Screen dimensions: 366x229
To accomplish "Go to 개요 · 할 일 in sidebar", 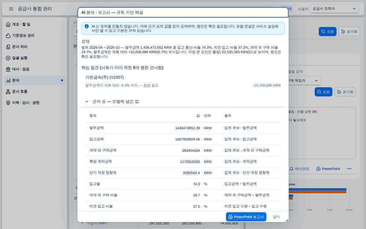I will coord(34,24).
